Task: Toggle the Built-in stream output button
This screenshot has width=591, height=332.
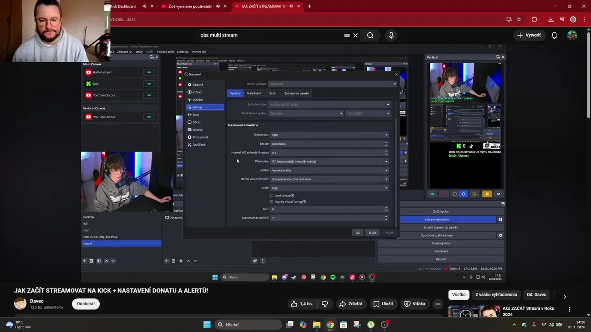Action: point(149,72)
